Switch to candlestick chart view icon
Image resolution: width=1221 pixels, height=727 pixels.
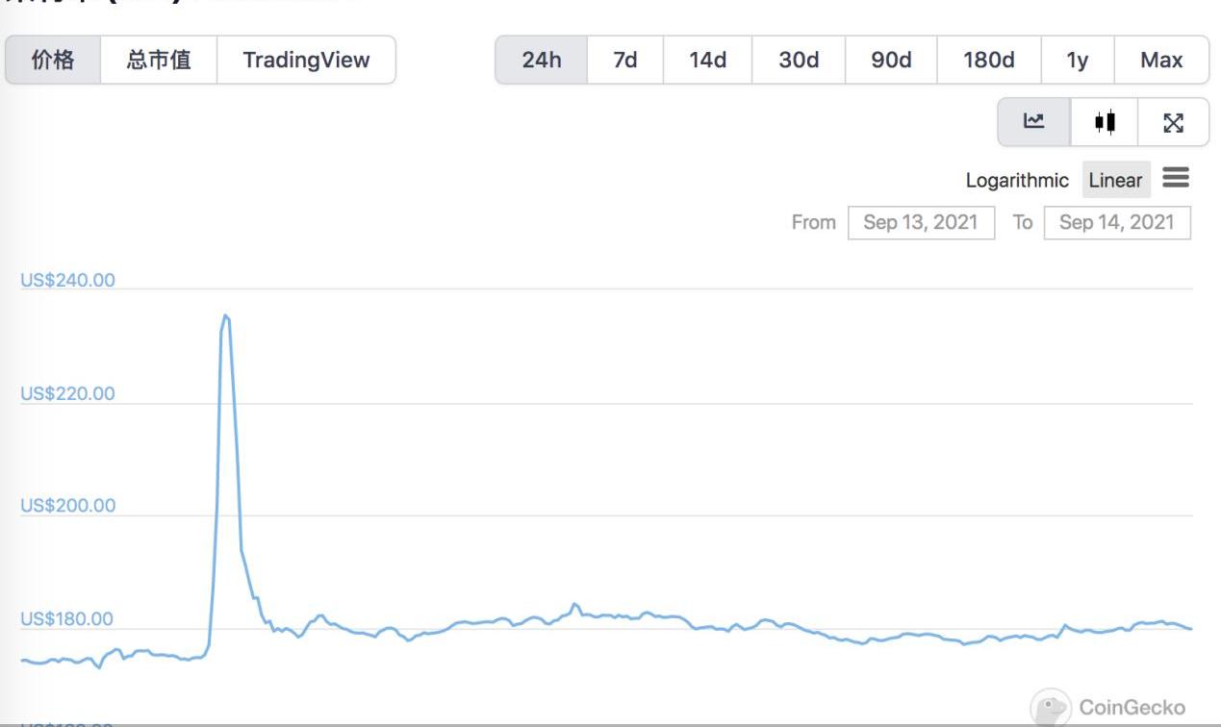tap(1105, 122)
